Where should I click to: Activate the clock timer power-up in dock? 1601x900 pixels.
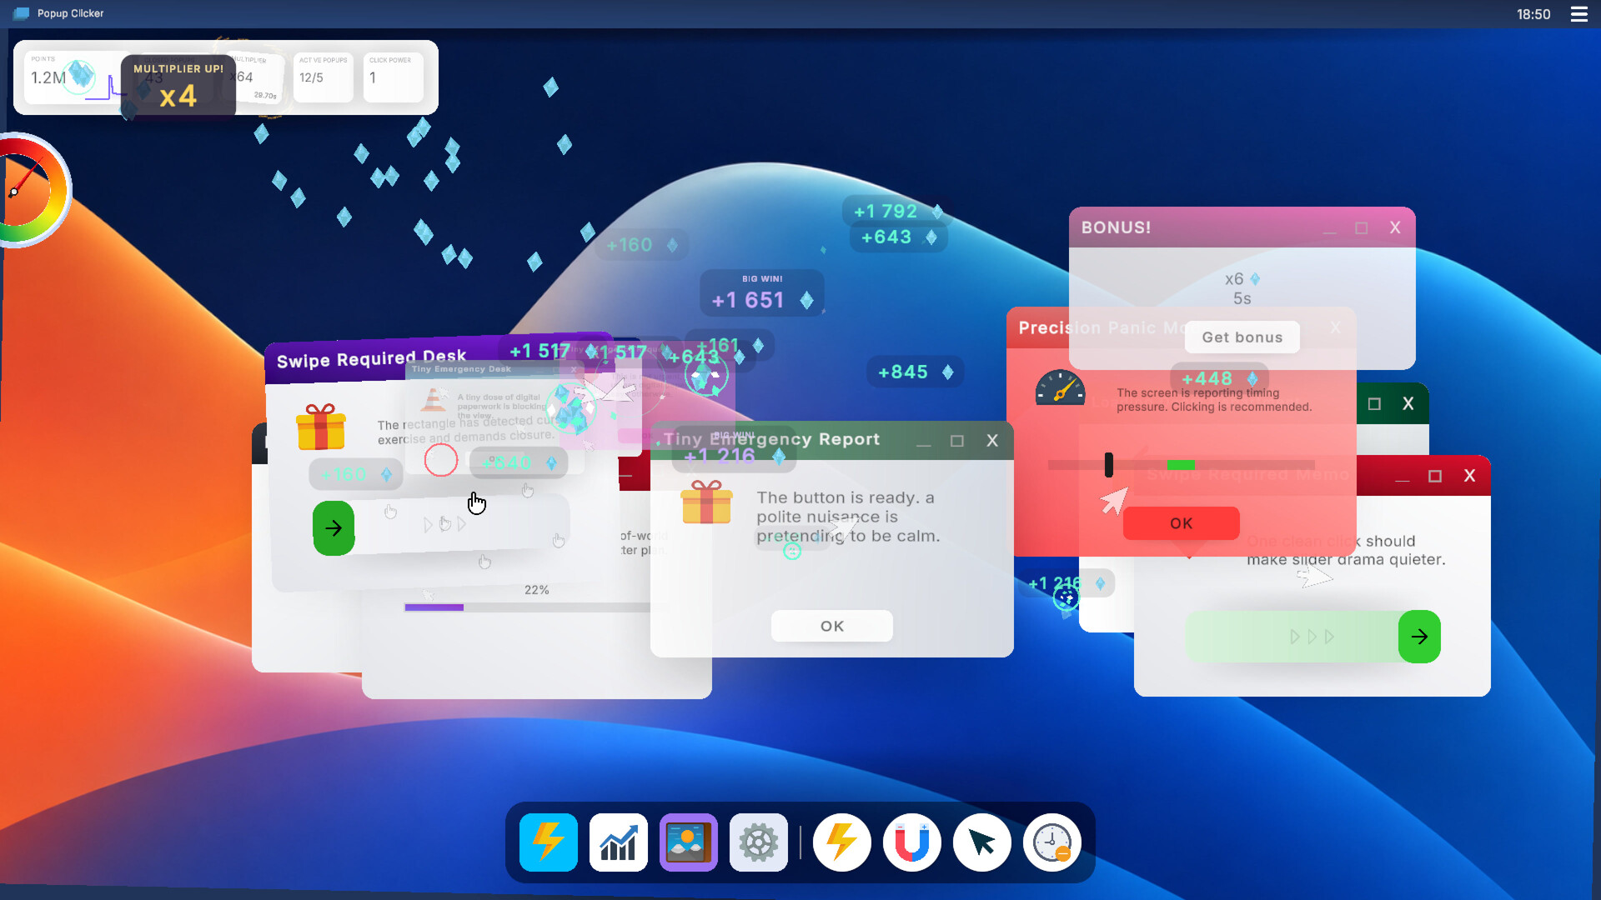click(1051, 842)
